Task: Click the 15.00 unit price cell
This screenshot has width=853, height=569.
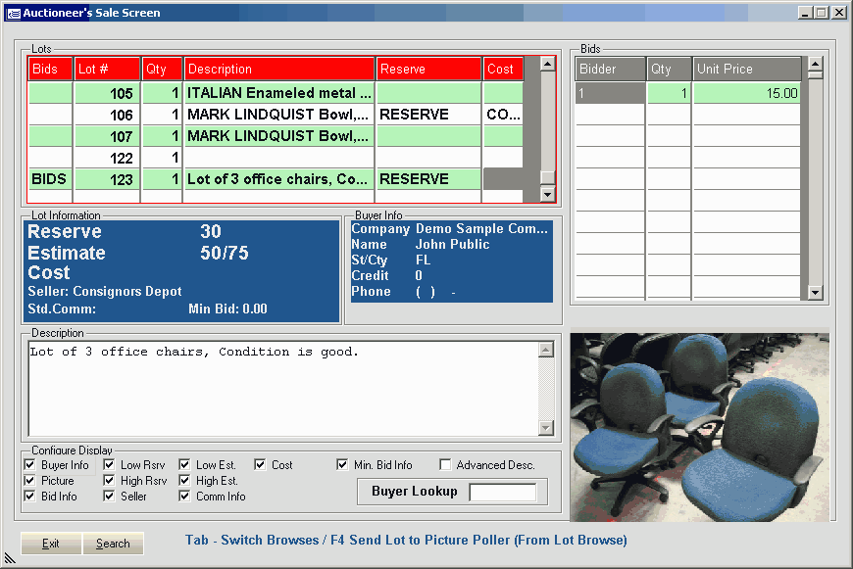Action: [x=746, y=93]
